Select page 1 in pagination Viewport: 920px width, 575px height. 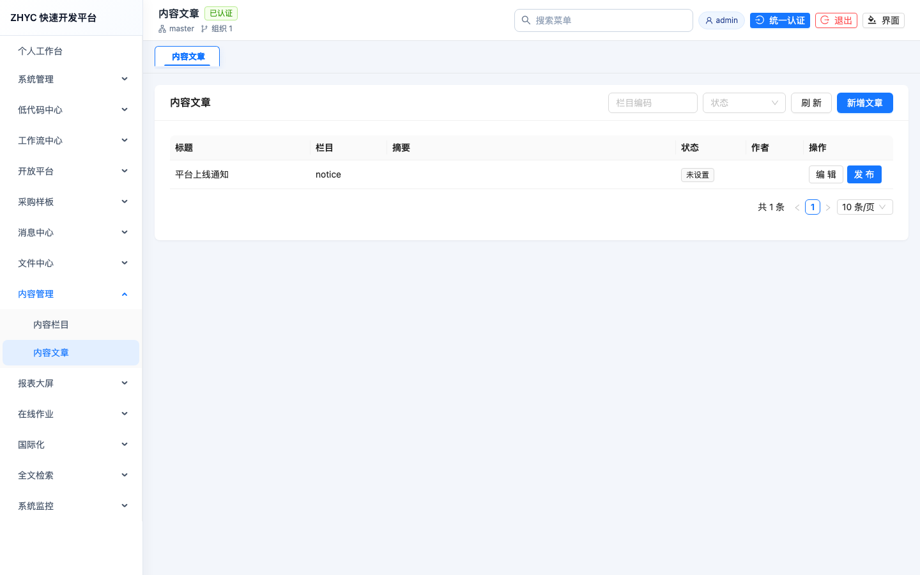(x=813, y=207)
